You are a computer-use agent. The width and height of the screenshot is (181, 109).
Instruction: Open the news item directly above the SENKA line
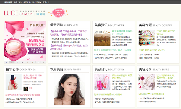click(111, 55)
